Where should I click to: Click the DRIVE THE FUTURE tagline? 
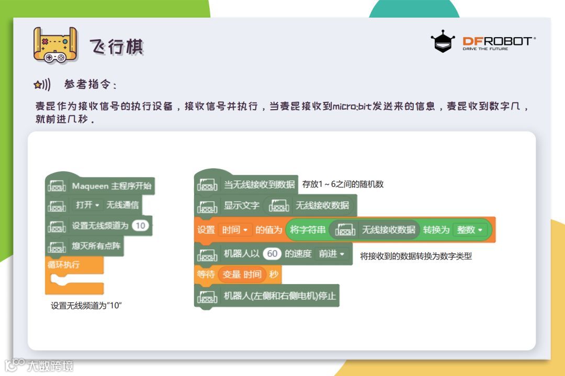click(x=485, y=49)
